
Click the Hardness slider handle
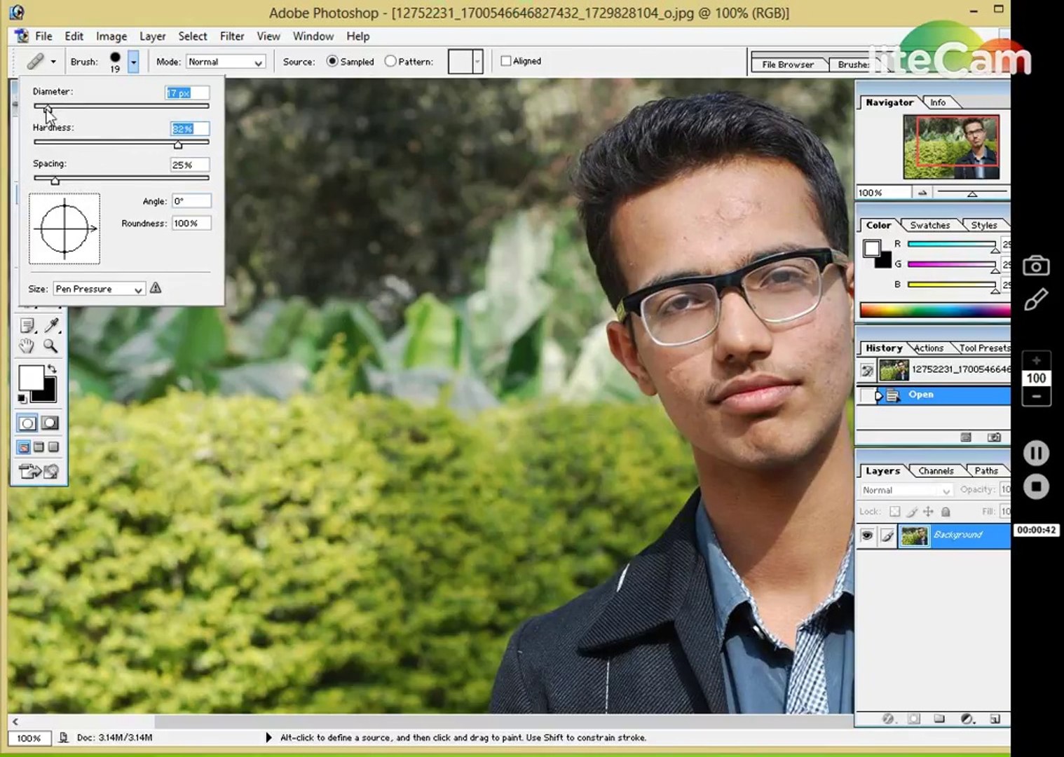pyautogui.click(x=178, y=144)
